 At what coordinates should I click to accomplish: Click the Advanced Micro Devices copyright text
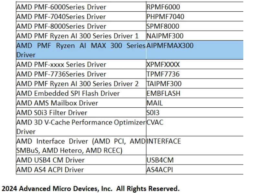91,188
